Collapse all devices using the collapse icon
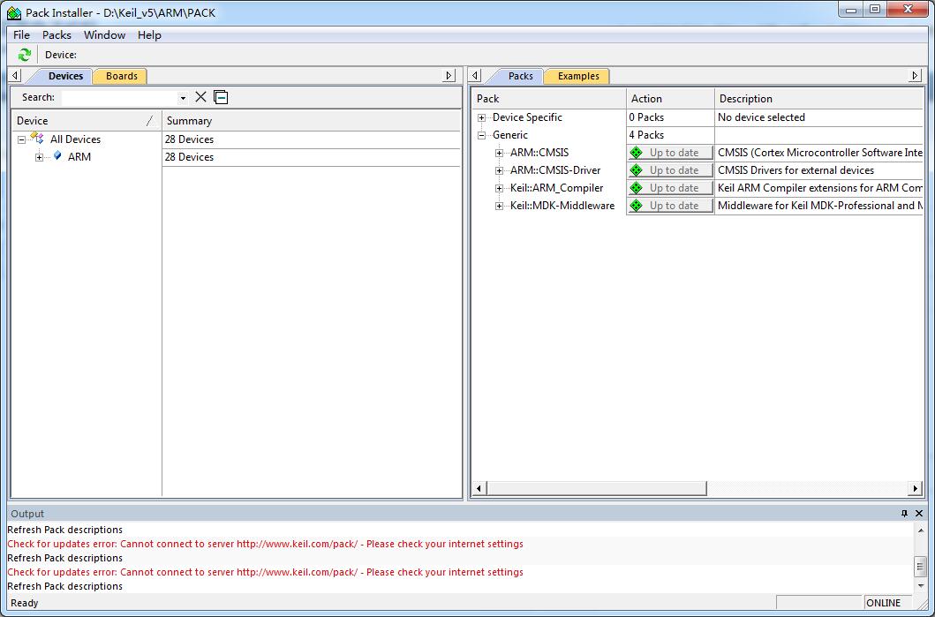 click(x=222, y=97)
